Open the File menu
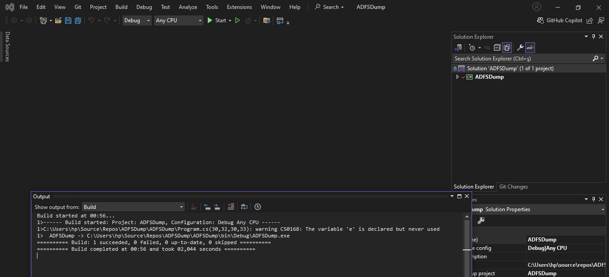Screen dimensions: 609x277 click(x=24, y=7)
